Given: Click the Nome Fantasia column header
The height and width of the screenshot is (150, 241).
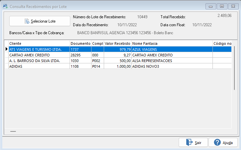Looking at the screenshot, I should click(172, 43).
